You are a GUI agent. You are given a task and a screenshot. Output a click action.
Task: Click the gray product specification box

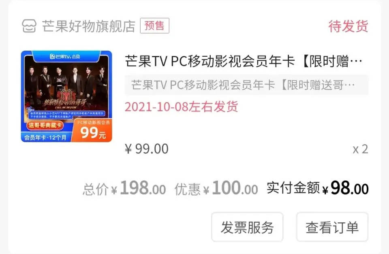(x=247, y=85)
